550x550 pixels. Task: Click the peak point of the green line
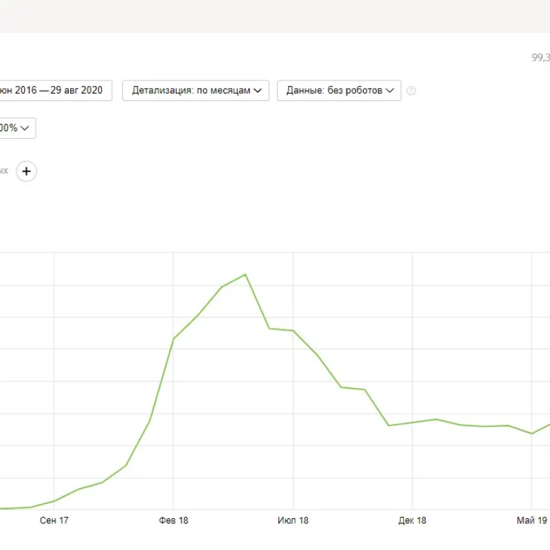(245, 274)
